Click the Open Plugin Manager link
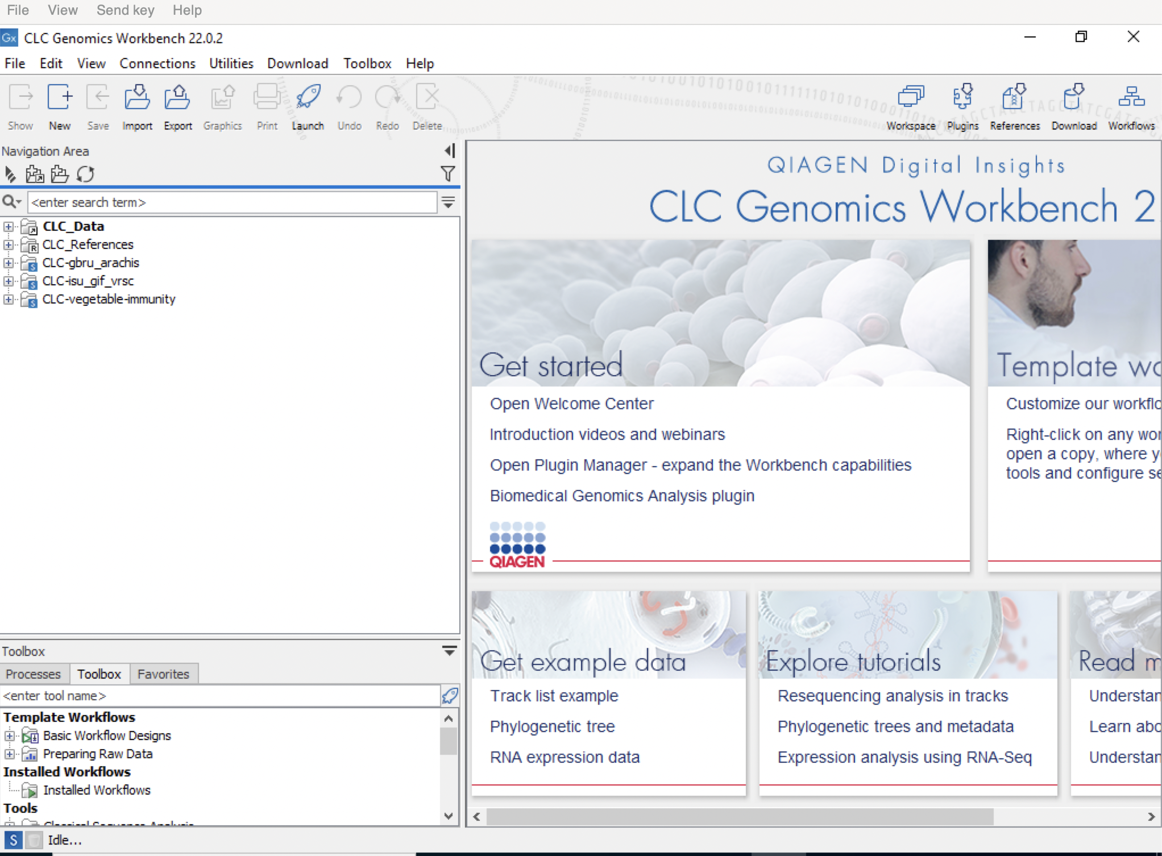 700,465
